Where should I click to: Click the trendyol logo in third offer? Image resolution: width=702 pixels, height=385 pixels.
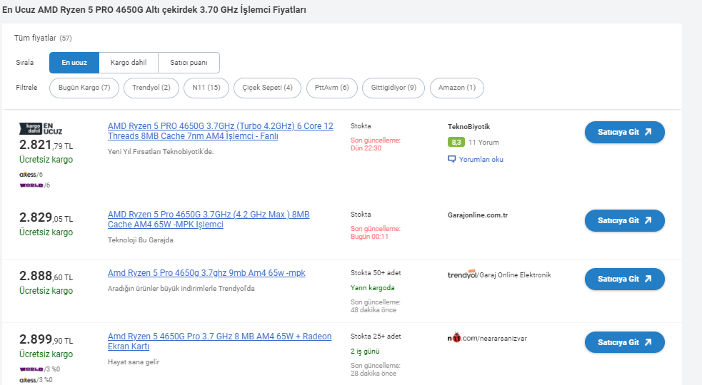(x=462, y=274)
